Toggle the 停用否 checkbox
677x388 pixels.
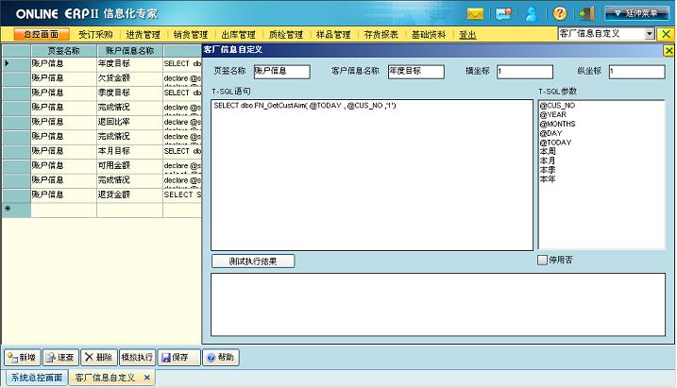coord(542,261)
